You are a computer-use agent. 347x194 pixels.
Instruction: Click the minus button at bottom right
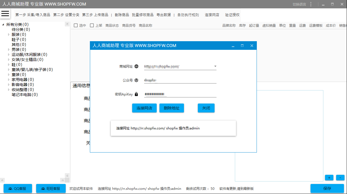click(340, 178)
